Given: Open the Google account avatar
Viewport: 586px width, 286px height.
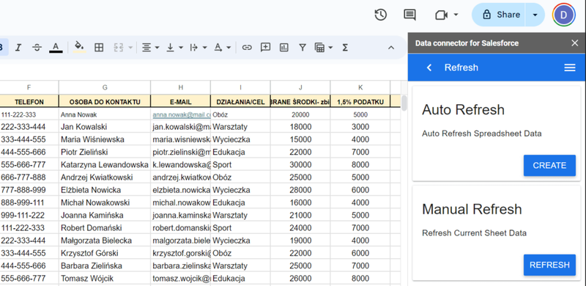Looking at the screenshot, I should 563,15.
